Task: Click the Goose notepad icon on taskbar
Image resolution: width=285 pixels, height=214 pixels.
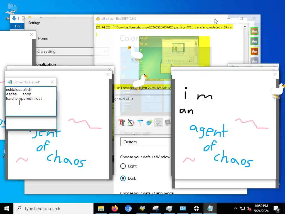Action: coord(210,208)
